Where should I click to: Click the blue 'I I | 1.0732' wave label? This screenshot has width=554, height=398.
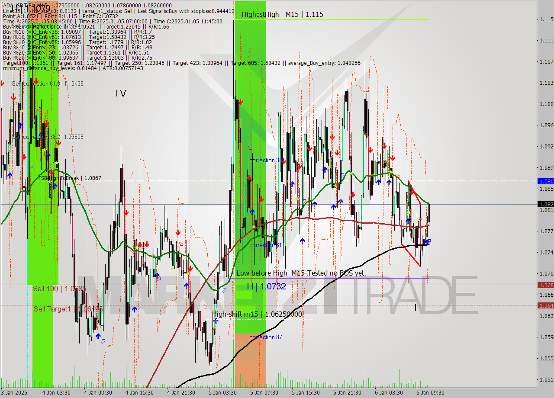click(266, 286)
